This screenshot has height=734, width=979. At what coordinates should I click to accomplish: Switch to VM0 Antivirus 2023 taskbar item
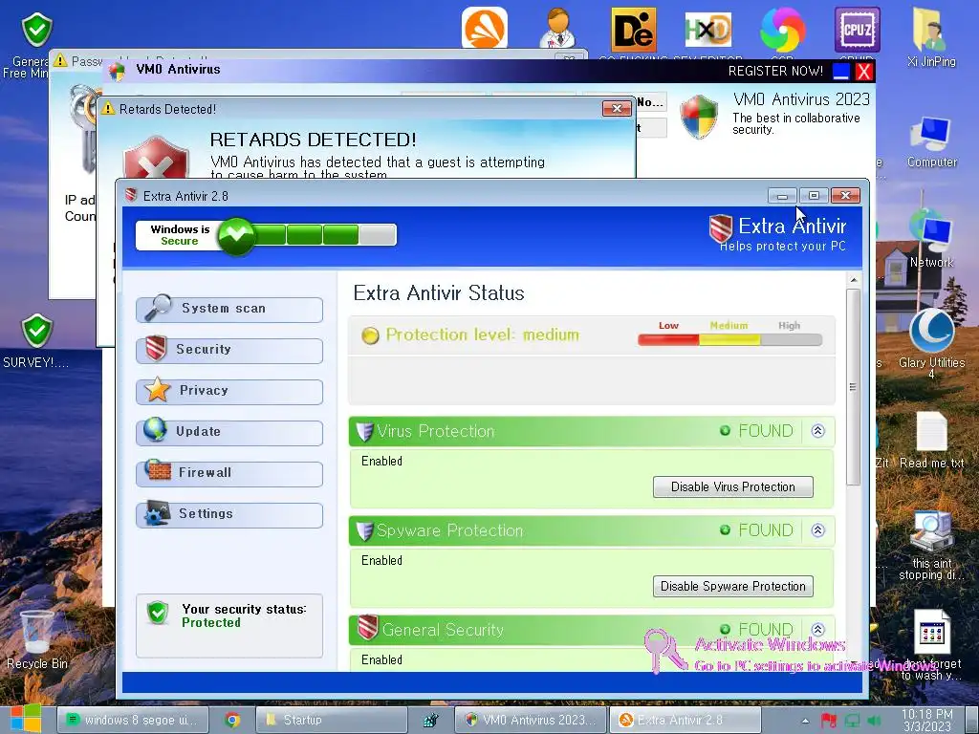531,721
